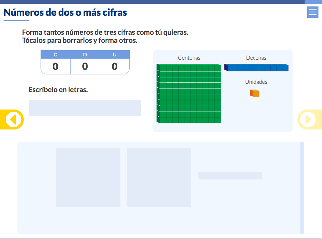
Task: Click the tens digit under column D
Action: 85,66
